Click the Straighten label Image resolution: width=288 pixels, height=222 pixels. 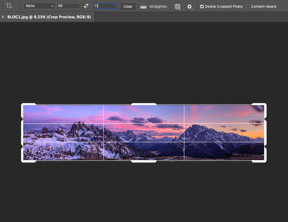158,6
